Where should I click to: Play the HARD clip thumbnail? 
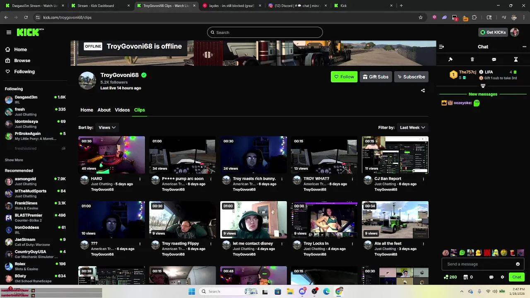point(112,155)
